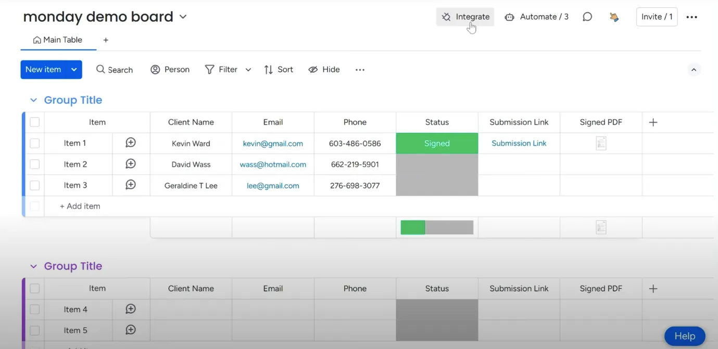Viewport: 718px width, 349px height.
Task: Check the Item 3 row checkbox
Action: click(x=34, y=185)
